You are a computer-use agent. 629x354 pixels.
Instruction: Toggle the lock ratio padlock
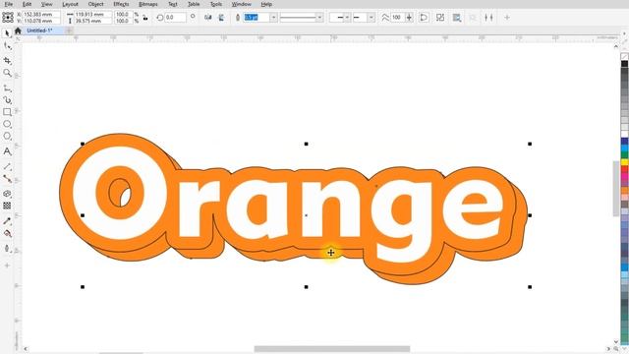(145, 18)
